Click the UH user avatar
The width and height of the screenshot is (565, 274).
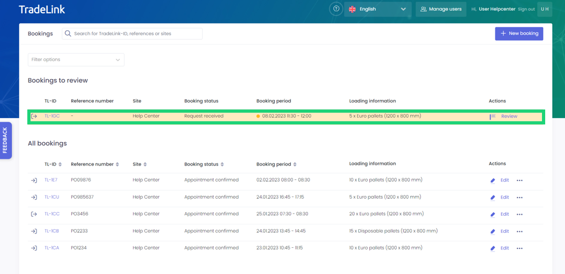(x=545, y=9)
